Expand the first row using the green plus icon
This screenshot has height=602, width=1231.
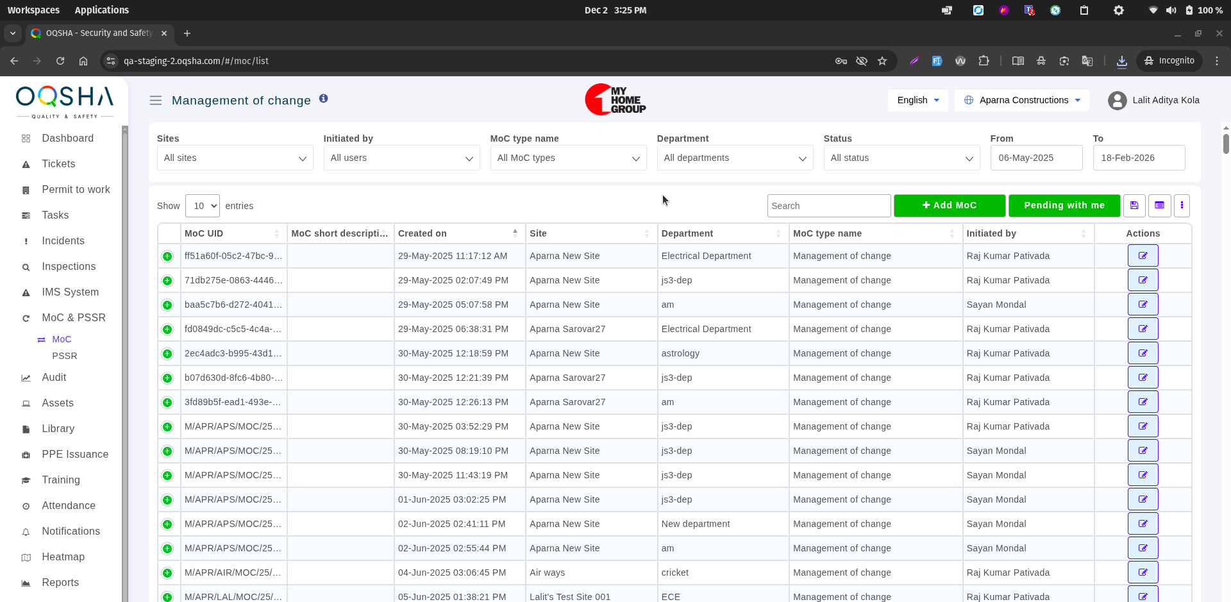[167, 256]
